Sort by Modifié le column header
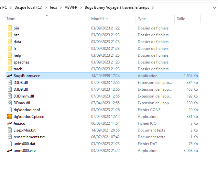Viewport: 218px width, 173px height. (x=100, y=19)
